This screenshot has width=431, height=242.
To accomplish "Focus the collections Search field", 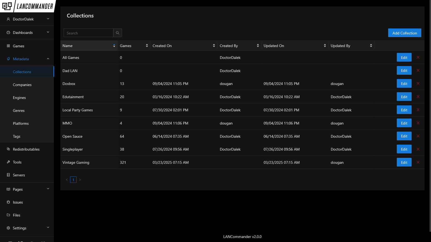I will click(x=88, y=33).
